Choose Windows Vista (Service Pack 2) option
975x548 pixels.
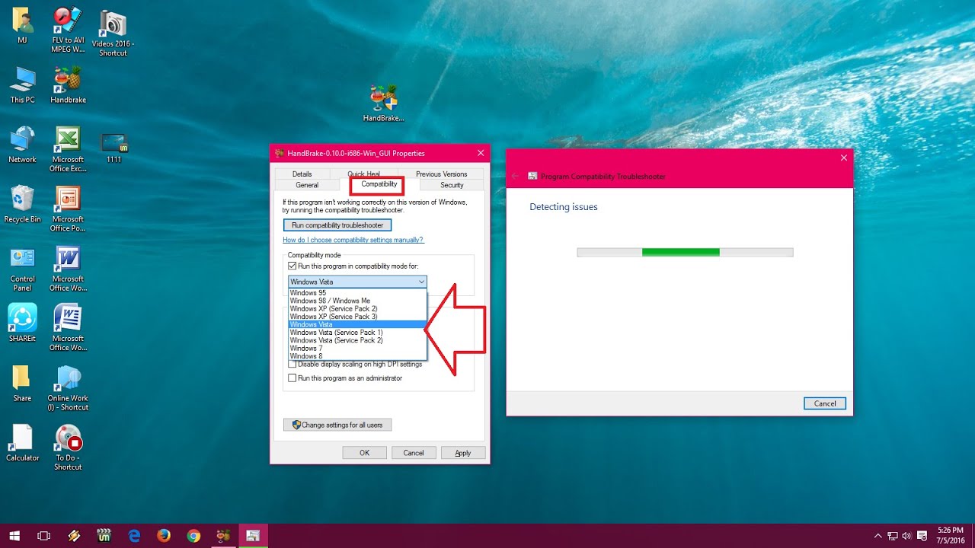tap(357, 340)
